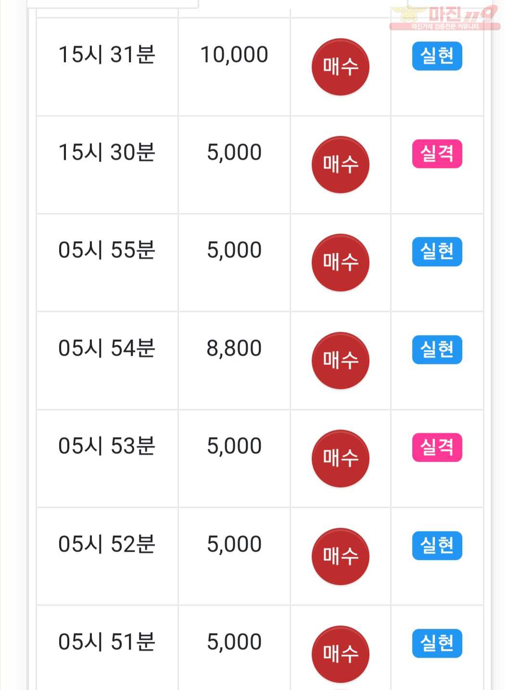Select the blue 실현 badge for 15시 31분

click(437, 56)
